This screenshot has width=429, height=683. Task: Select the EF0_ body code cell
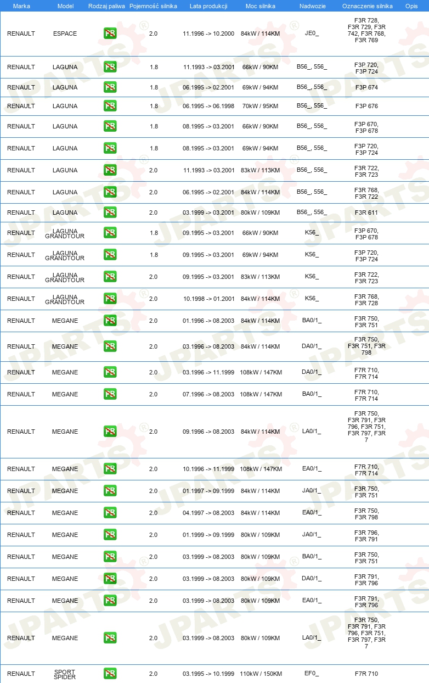coord(312,674)
